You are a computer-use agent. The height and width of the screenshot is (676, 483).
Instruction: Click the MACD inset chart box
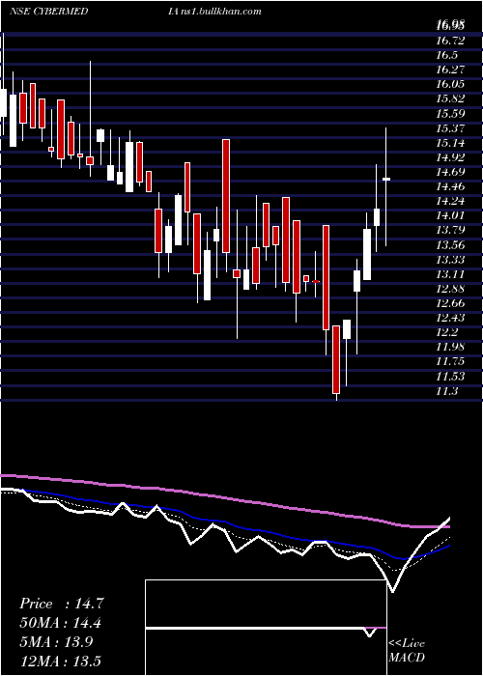click(266, 628)
